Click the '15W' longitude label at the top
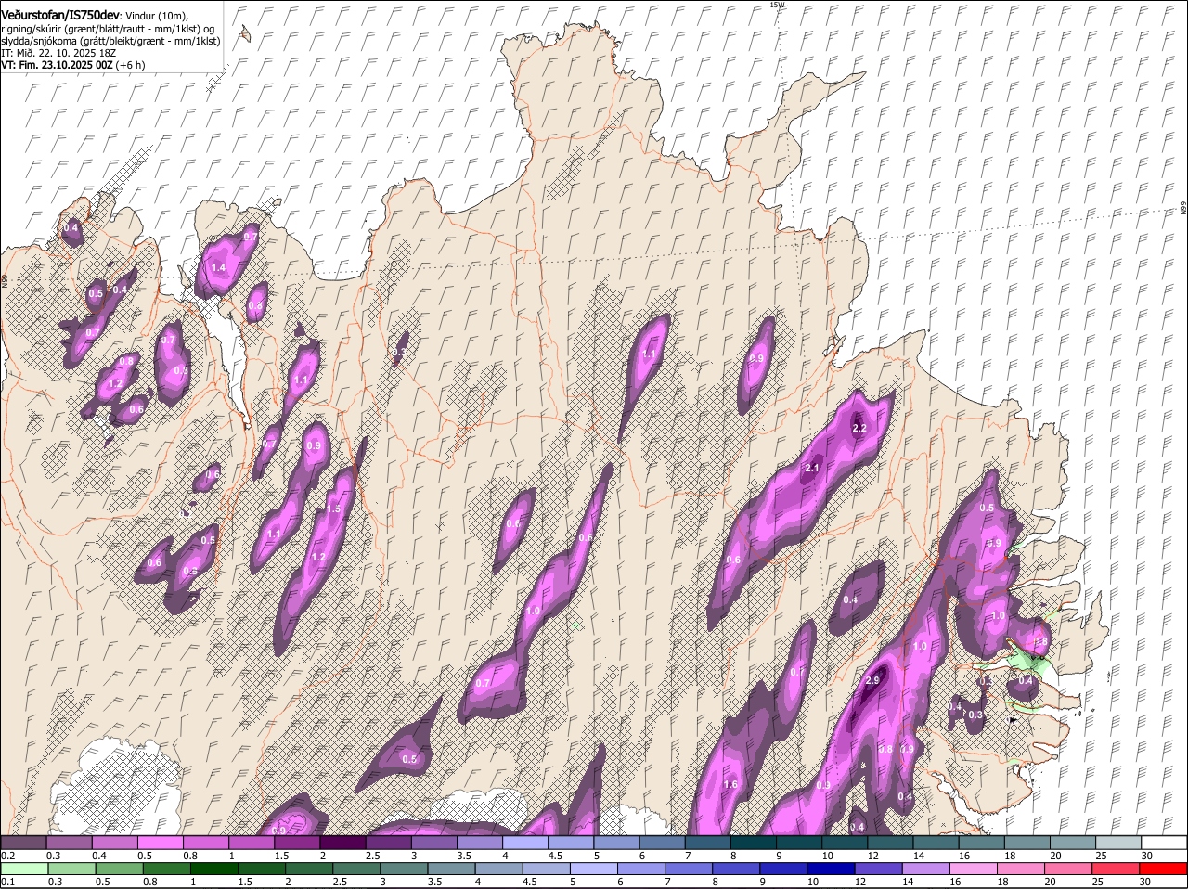This screenshot has height=889, width=1188. pos(777,5)
